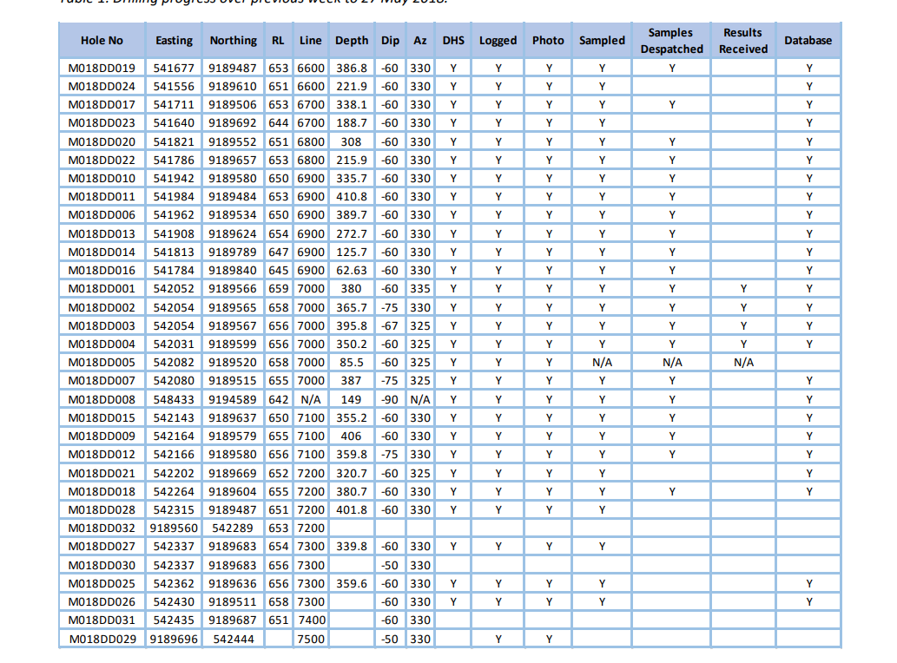Screen dimensions: 897x663
Task: Click hole number M018DD003
Action: 102,325
